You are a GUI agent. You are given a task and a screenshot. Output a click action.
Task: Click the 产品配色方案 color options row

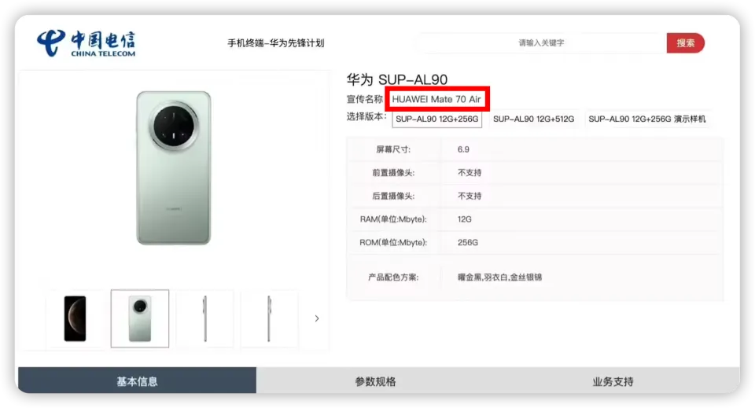point(535,278)
